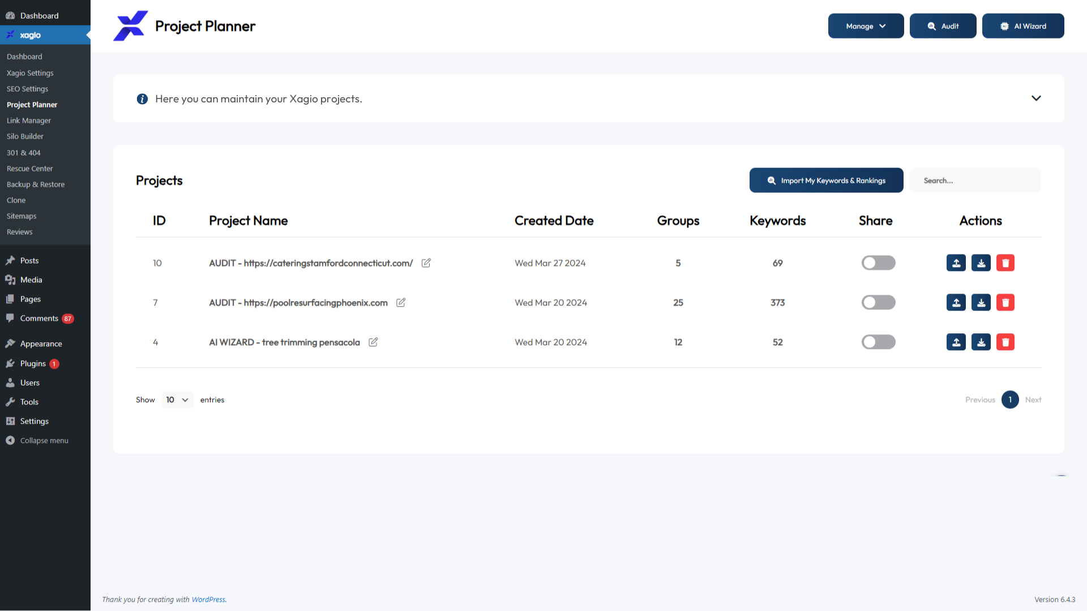
Task: Select page 1 in pagination
Action: (1010, 399)
